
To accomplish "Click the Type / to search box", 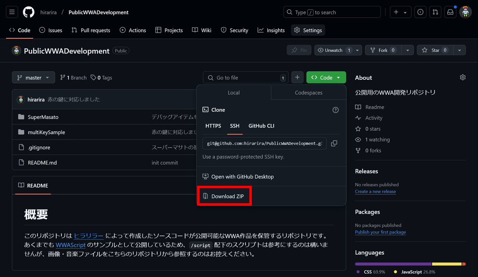I will [x=332, y=12].
